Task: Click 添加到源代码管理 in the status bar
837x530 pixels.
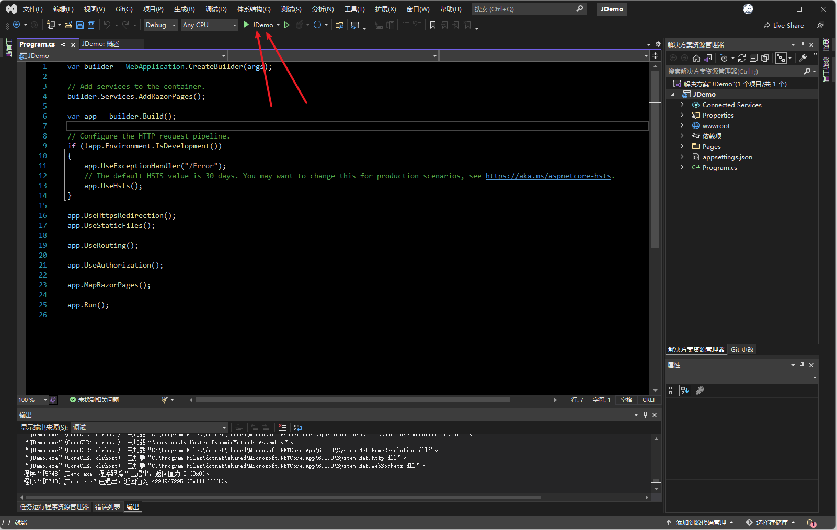Action: pos(700,523)
